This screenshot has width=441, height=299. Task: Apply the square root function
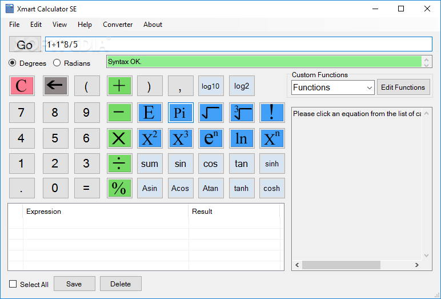[x=211, y=113]
